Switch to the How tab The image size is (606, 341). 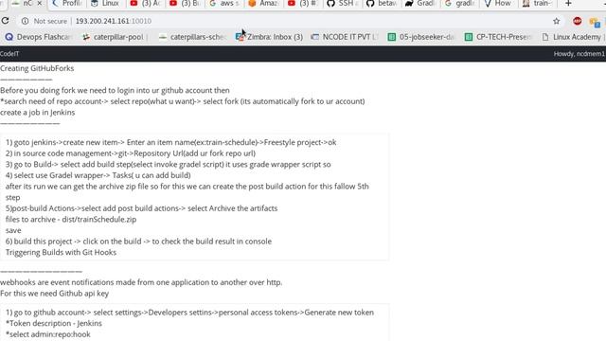(x=500, y=4)
